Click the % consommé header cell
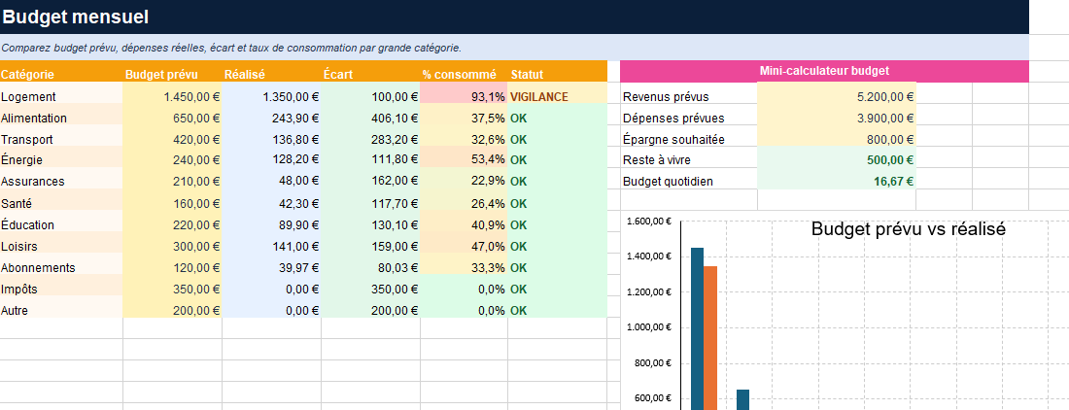Viewport: 1069px width, 410px height. [x=464, y=74]
